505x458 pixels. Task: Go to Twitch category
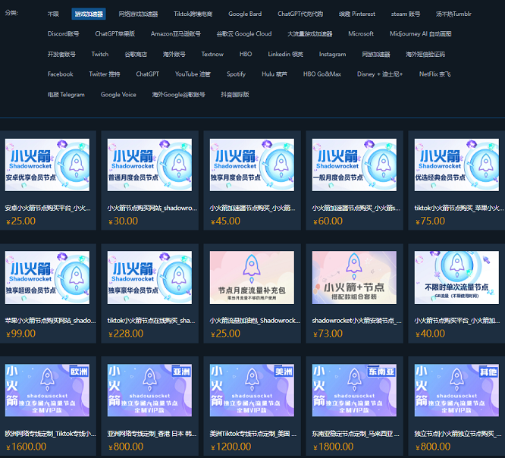click(100, 54)
